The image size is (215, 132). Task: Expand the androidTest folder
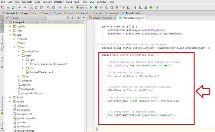[x=18, y=51]
